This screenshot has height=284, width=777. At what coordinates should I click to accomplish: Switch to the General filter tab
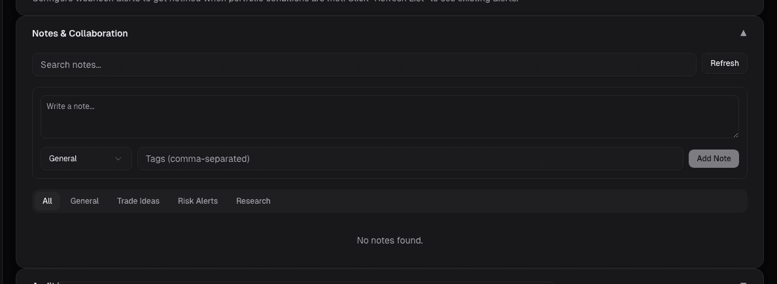click(x=84, y=201)
